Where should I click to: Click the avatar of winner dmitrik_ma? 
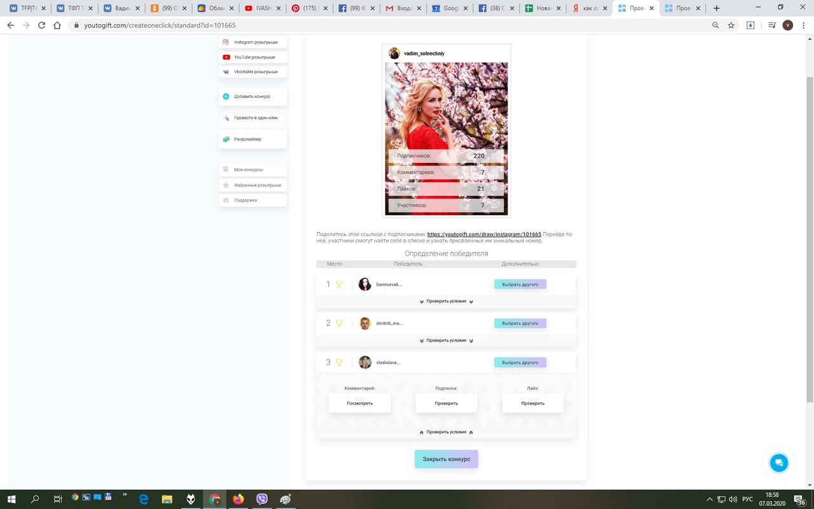(365, 323)
